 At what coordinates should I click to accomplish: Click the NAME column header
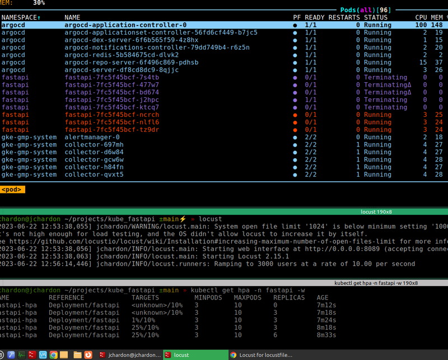[72, 17]
